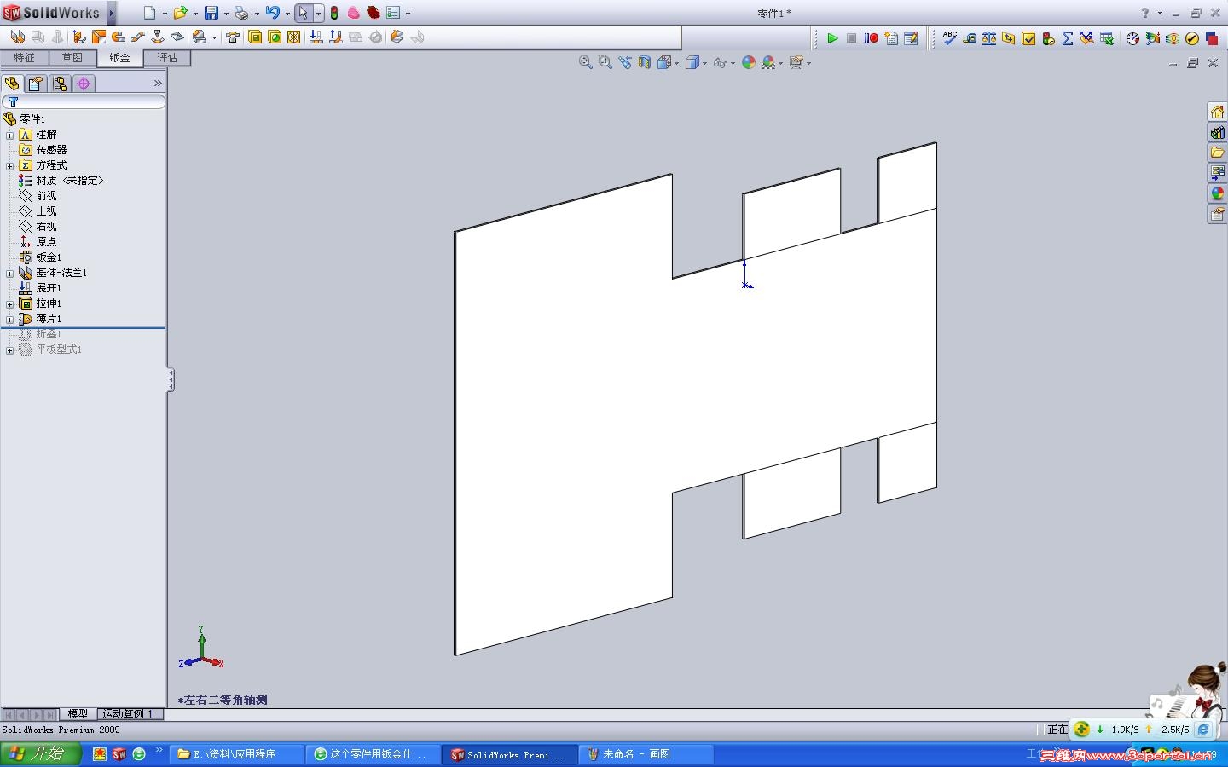Click the ABC spell checker icon
The height and width of the screenshot is (767, 1228).
pyautogui.click(x=949, y=38)
